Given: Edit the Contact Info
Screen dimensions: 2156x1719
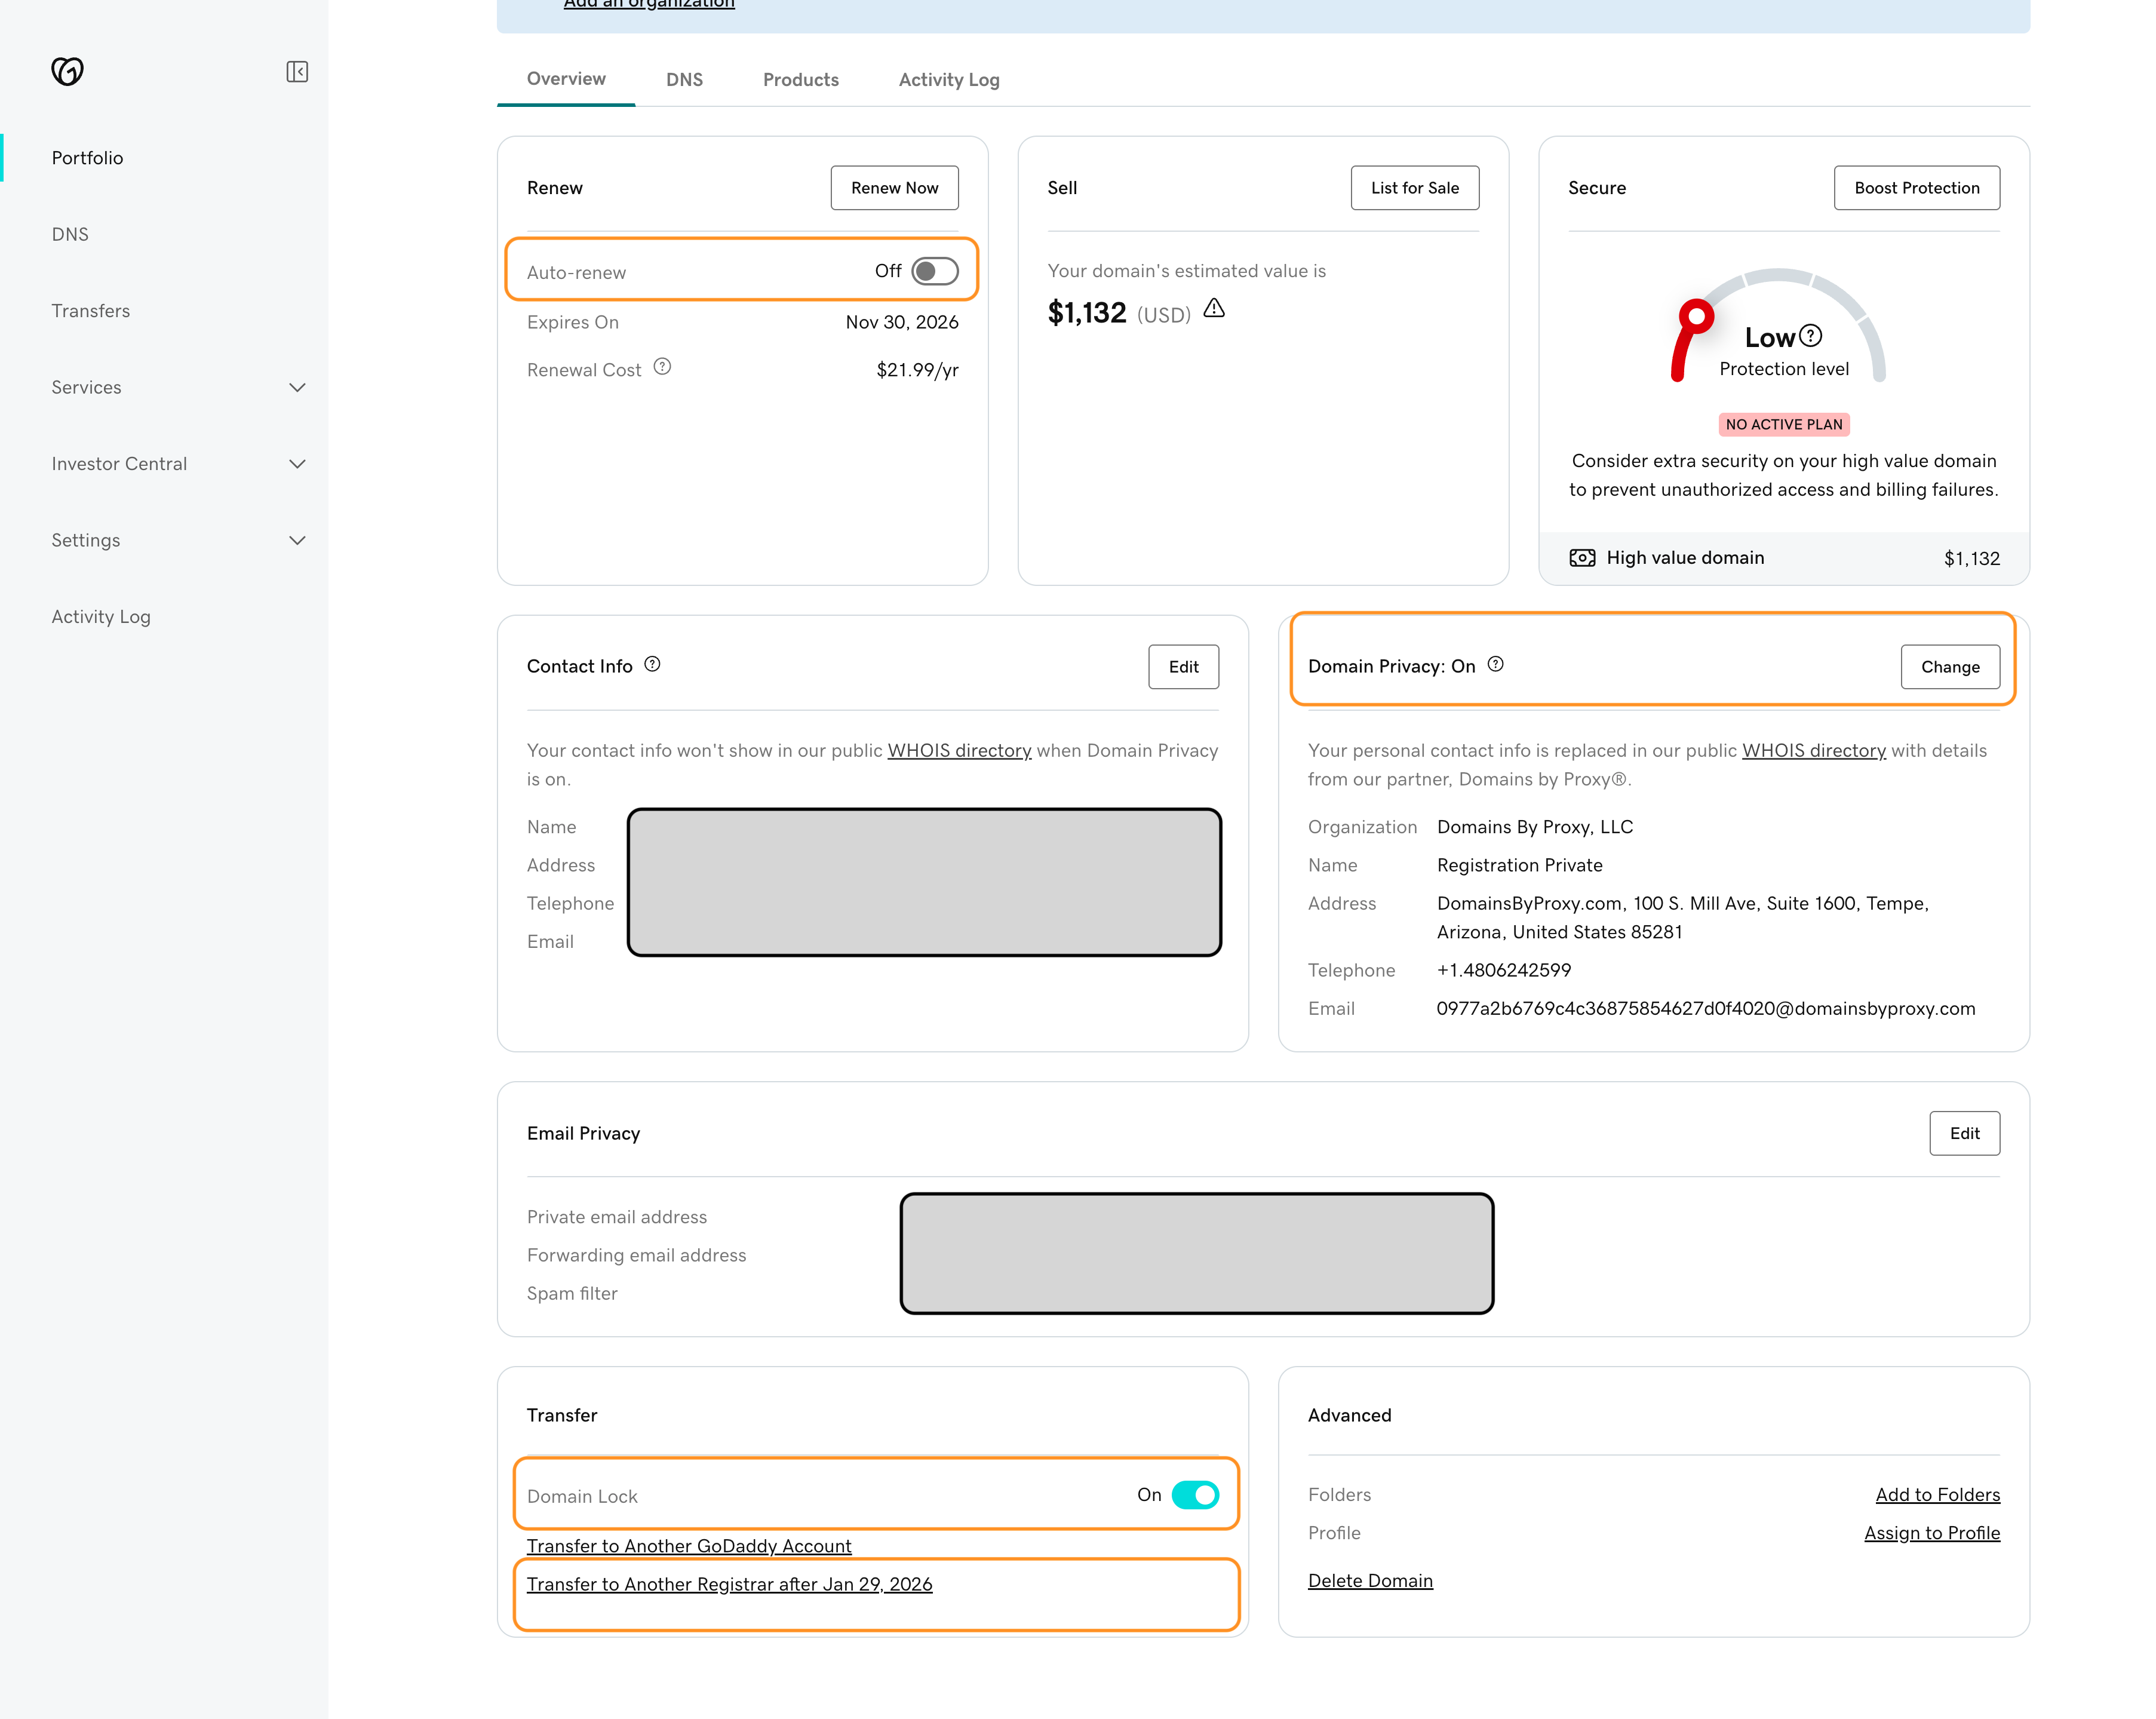Looking at the screenshot, I should tap(1184, 667).
